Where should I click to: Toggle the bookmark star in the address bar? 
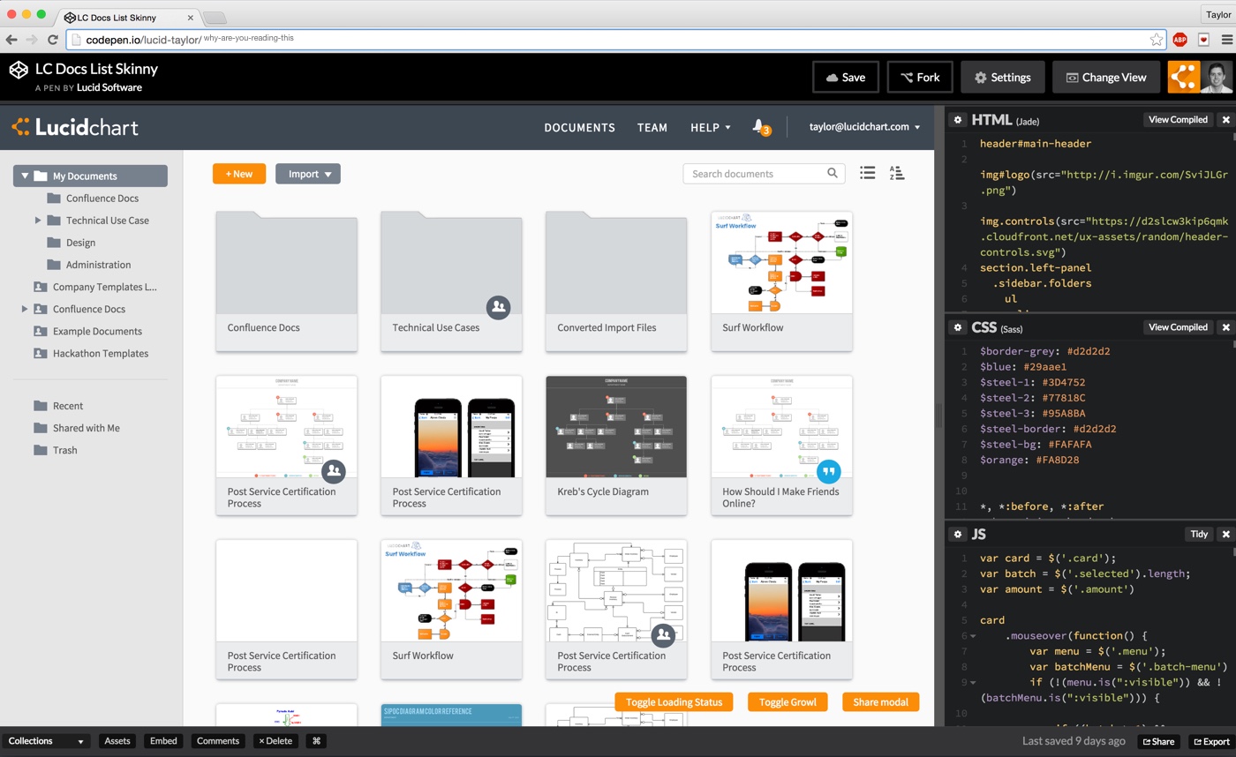(x=1157, y=40)
